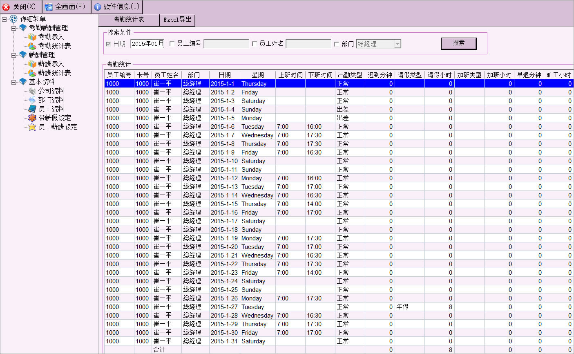Click the 员工薪酬设定 star icon
Image resolution: width=574 pixels, height=354 pixels.
32,127
